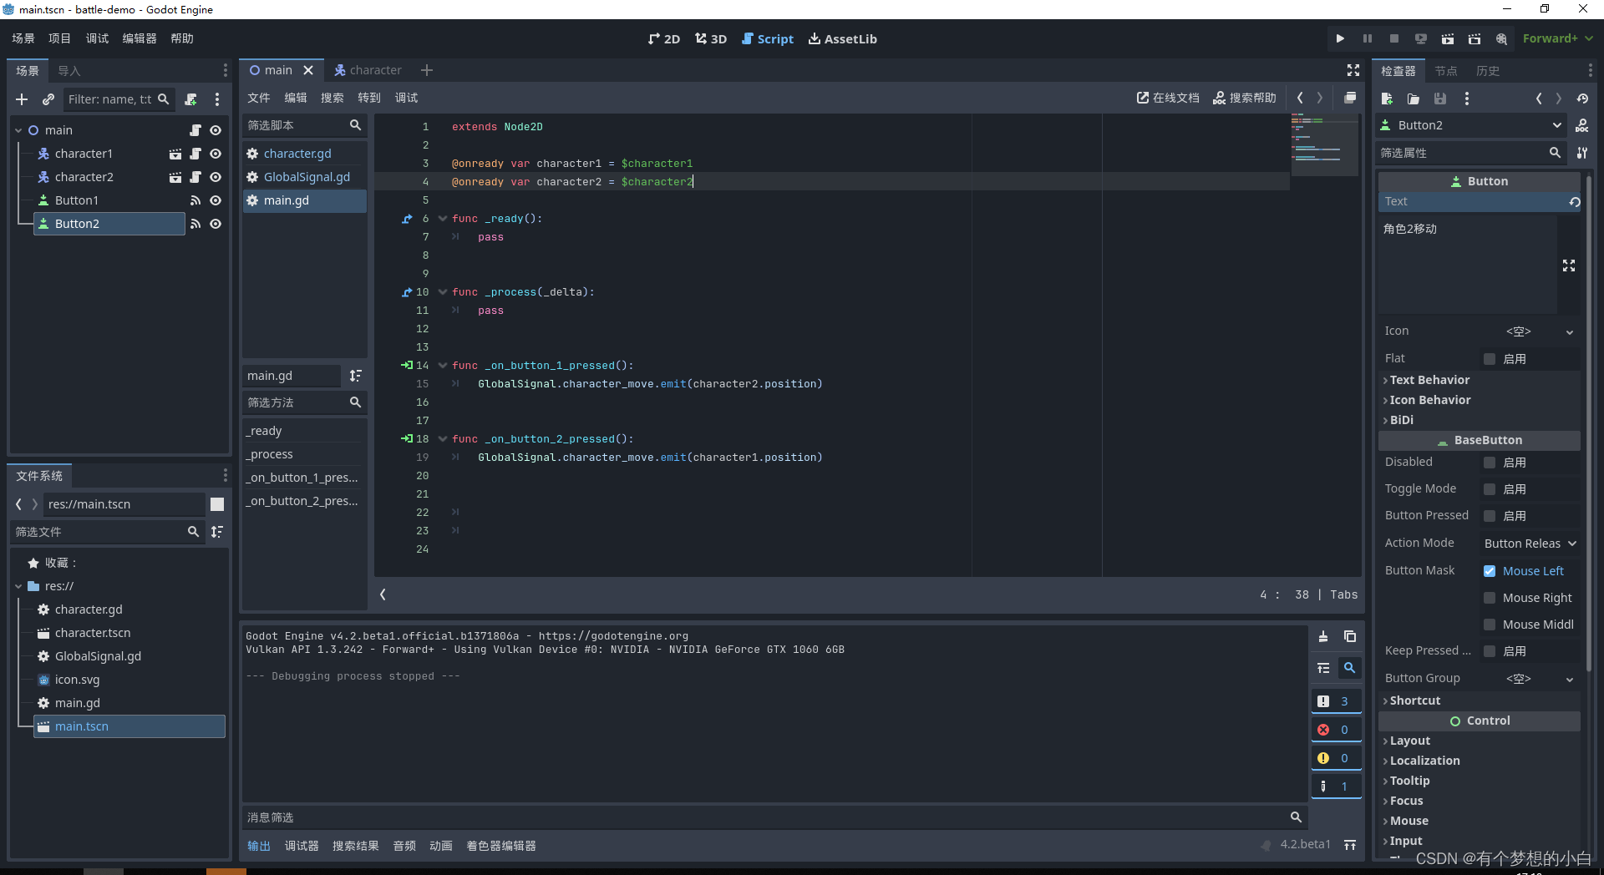Screen dimensions: 1604x875
Task: Open the Icon property dropdown
Action: point(1570,332)
